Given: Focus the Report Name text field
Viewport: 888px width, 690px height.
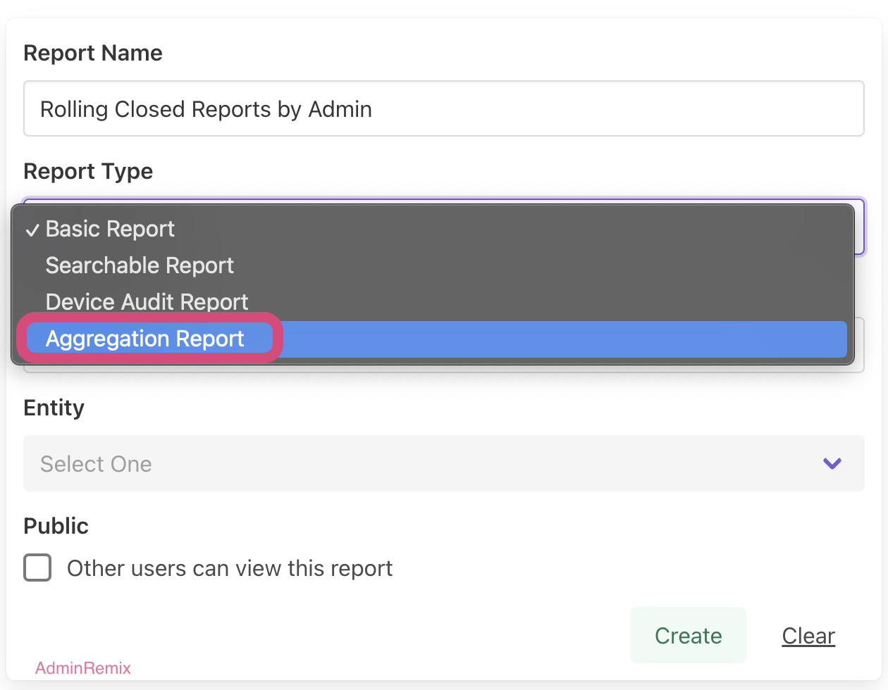Looking at the screenshot, I should click(443, 109).
